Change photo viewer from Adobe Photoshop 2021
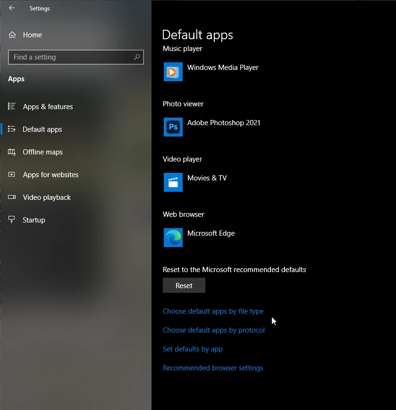Image resolution: width=396 pixels, height=410 pixels. [x=224, y=123]
